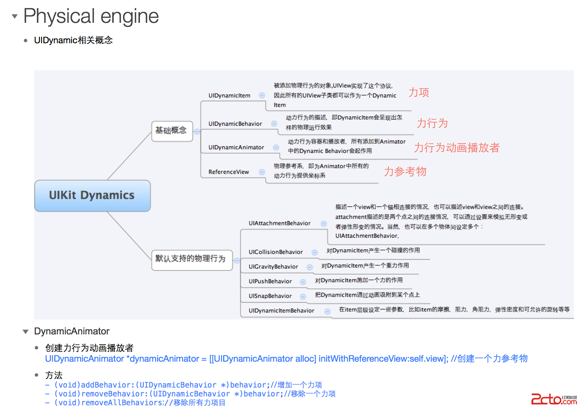Screen dimensions: 578x408
Task: Click the UIPushBehavior node label
Action: pos(270,281)
